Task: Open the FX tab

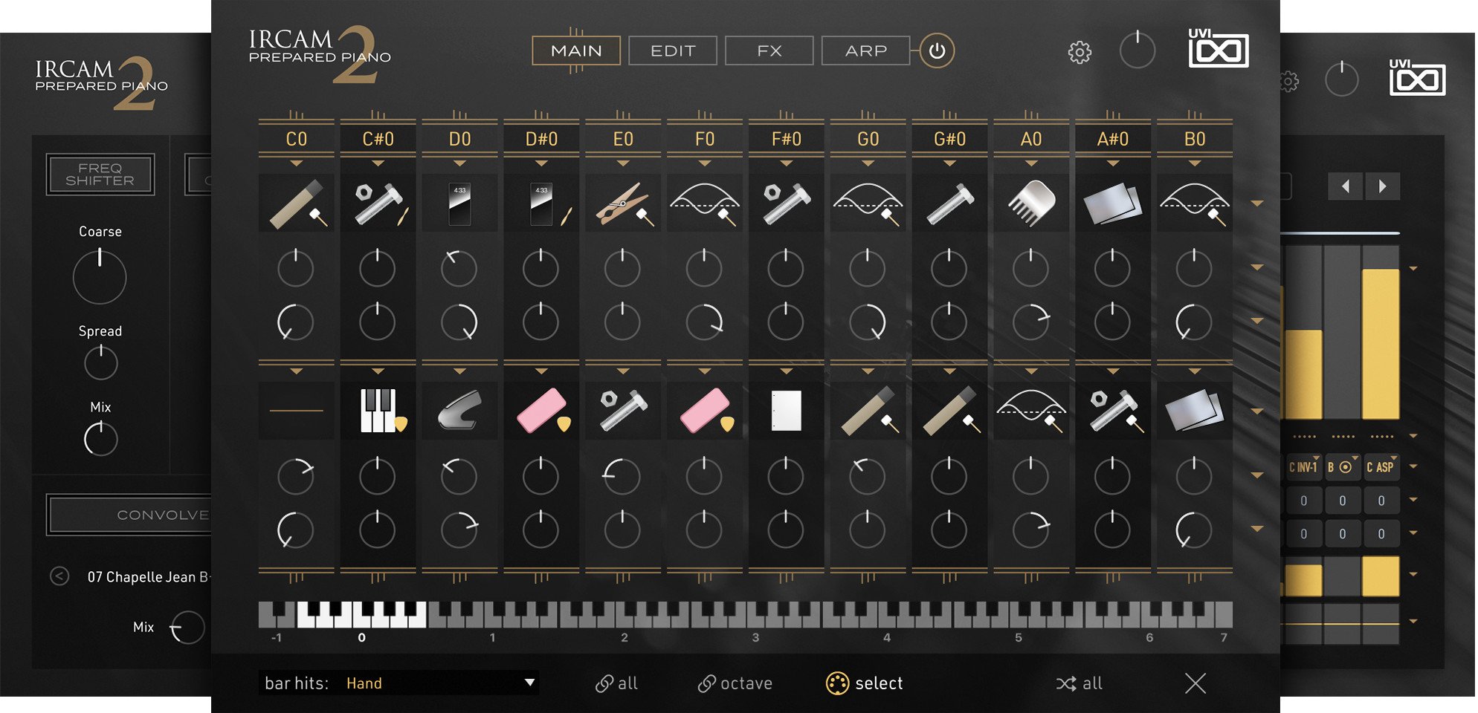Action: coord(769,51)
